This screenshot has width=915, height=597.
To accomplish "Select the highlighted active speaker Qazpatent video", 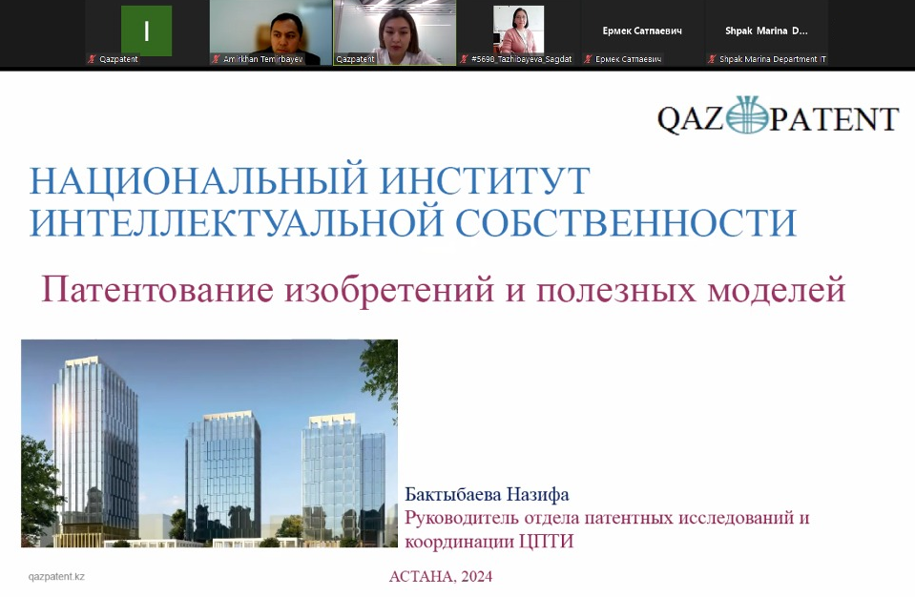I will (x=394, y=31).
